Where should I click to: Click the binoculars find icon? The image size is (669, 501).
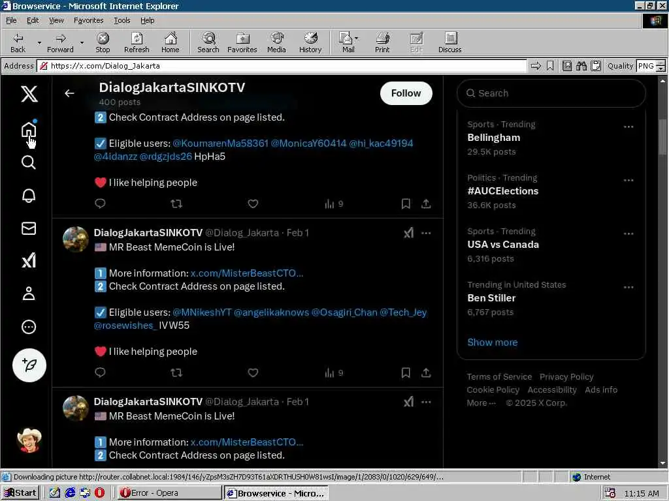pos(581,66)
